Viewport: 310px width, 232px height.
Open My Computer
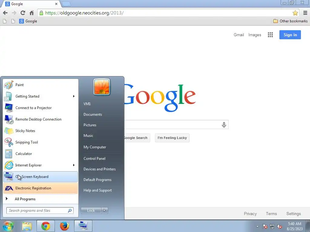95,147
